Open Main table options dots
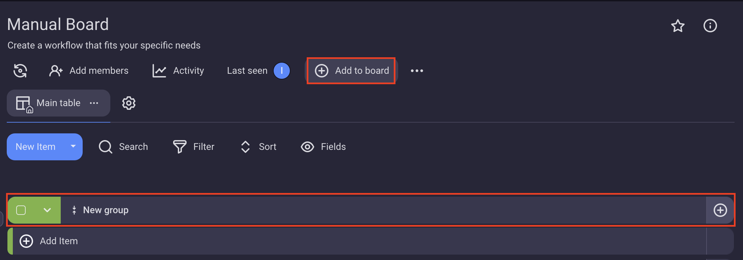Image resolution: width=743 pixels, height=260 pixels. point(94,103)
